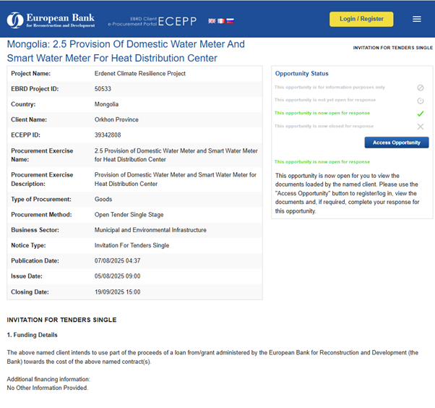This screenshot has height=408, width=435.
Task: Switch language via the UK flag
Action: tap(212, 21)
